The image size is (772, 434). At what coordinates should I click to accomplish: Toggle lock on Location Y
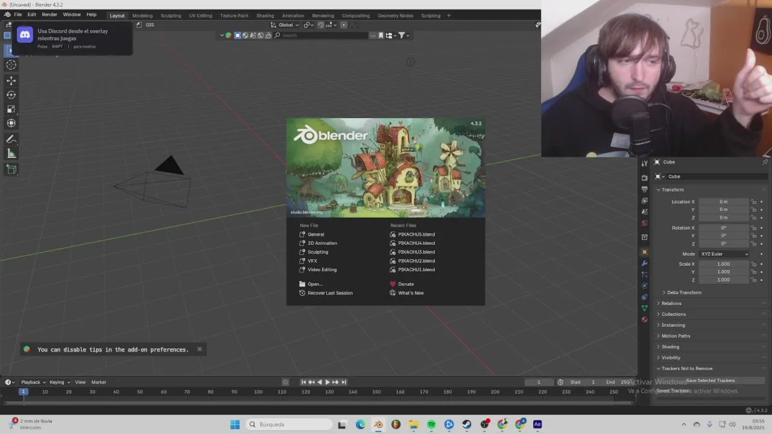(753, 210)
